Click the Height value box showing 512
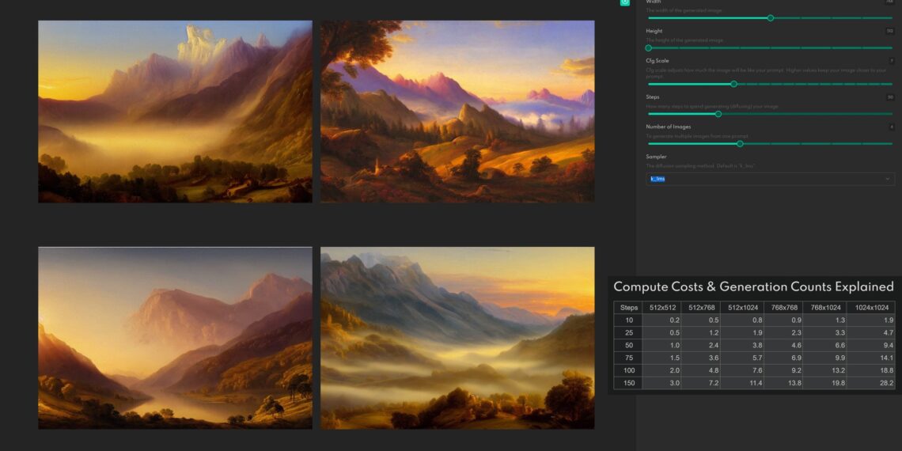902x451 pixels. [890, 31]
